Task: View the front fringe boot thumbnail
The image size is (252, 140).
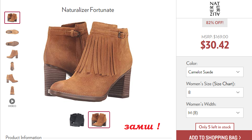Action: pos(12,90)
